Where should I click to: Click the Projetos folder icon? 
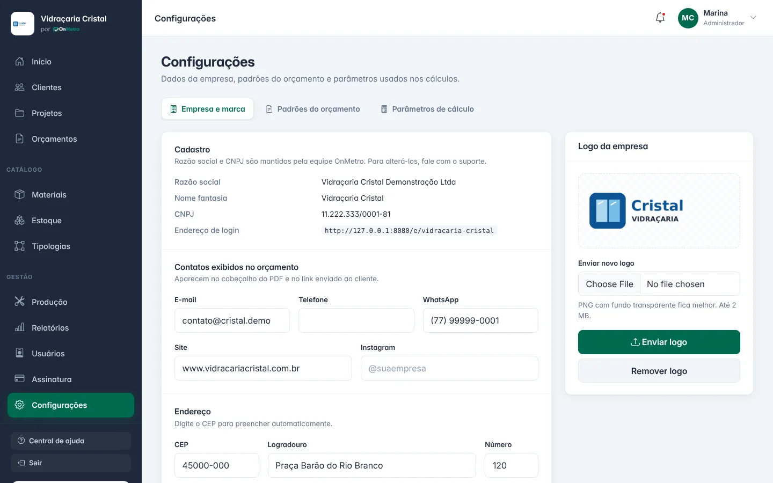point(20,113)
